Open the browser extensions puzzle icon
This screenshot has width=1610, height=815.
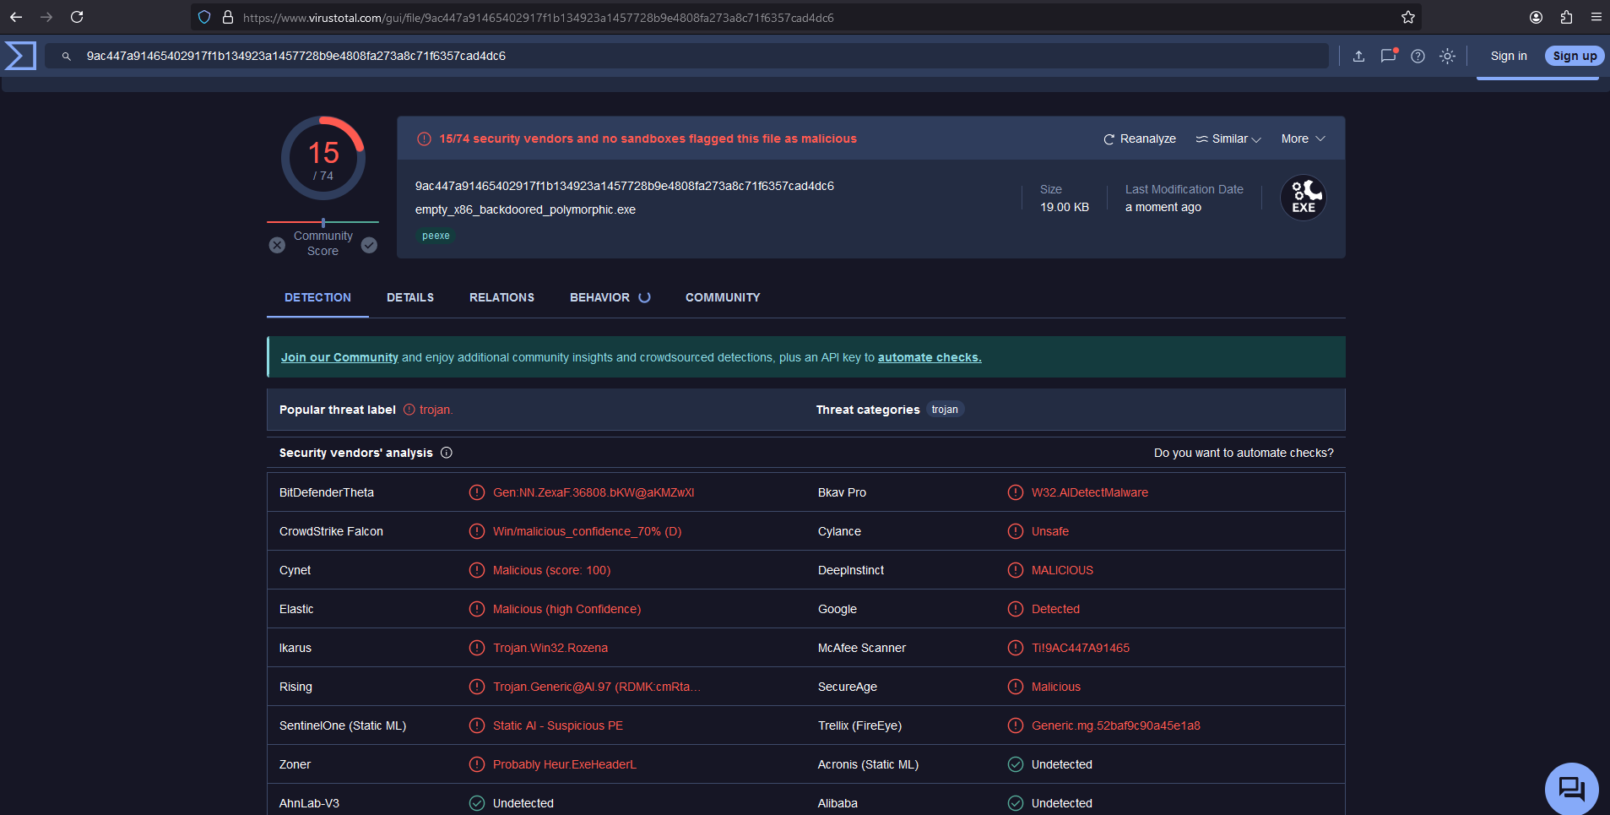tap(1566, 17)
